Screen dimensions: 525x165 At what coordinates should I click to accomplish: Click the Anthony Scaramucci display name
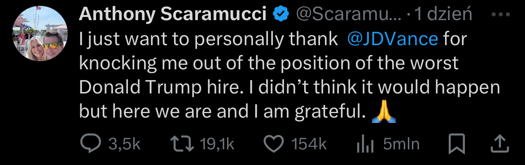173,14
